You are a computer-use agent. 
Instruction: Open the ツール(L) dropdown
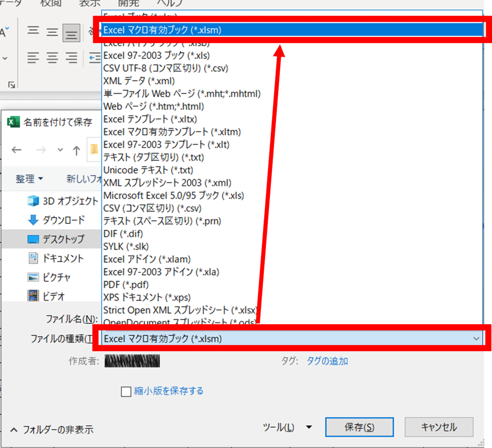click(x=287, y=427)
